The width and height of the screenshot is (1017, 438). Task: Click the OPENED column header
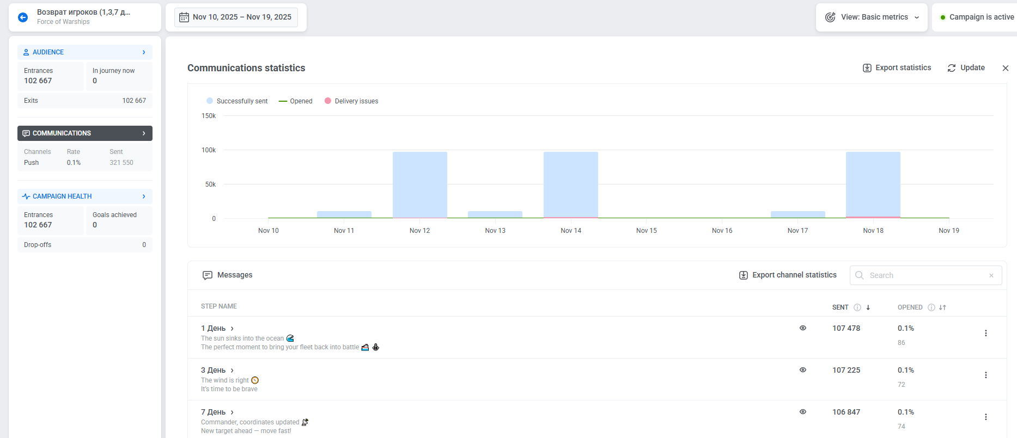tap(910, 307)
